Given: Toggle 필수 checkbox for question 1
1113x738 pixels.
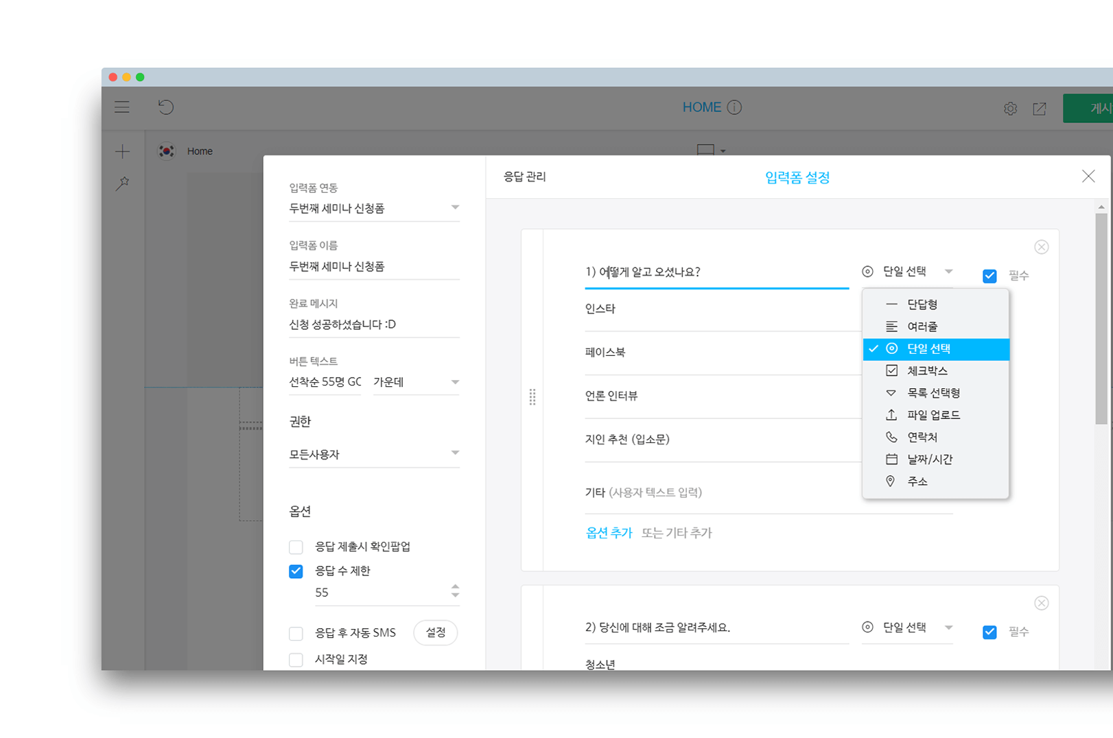Looking at the screenshot, I should pyautogui.click(x=989, y=276).
